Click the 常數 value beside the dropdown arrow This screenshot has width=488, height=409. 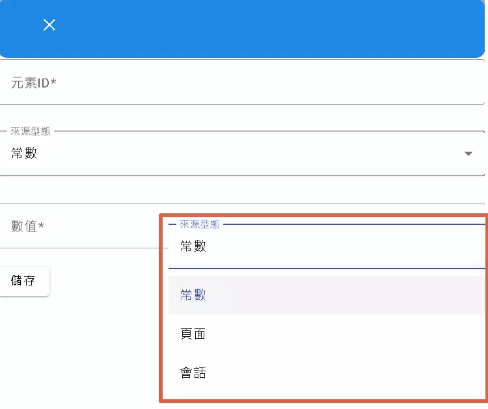[x=24, y=154]
